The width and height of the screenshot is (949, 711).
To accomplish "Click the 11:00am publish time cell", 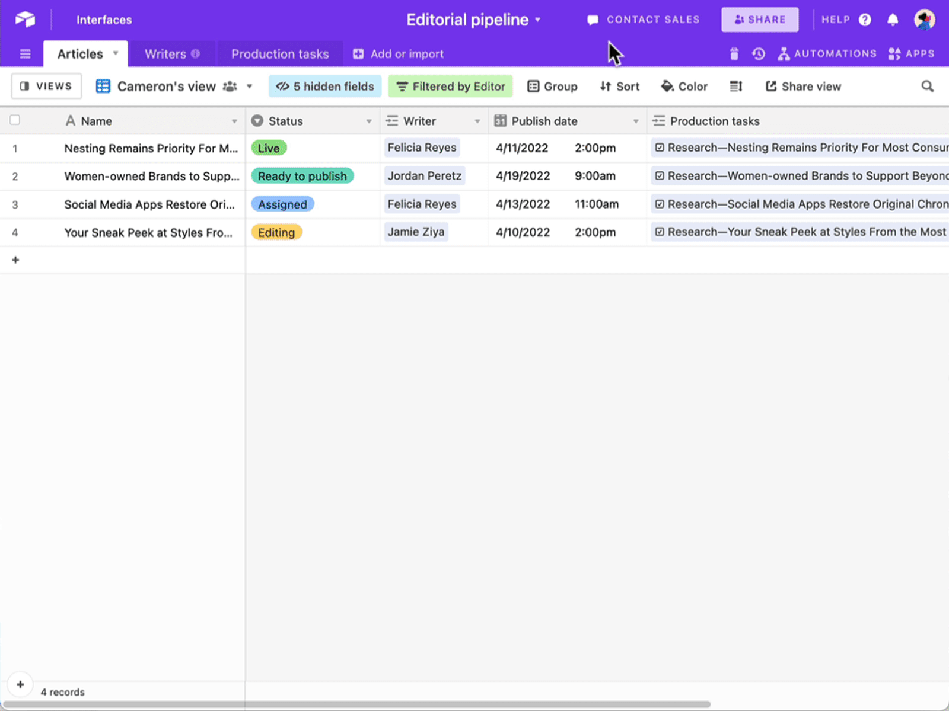I will pos(597,204).
